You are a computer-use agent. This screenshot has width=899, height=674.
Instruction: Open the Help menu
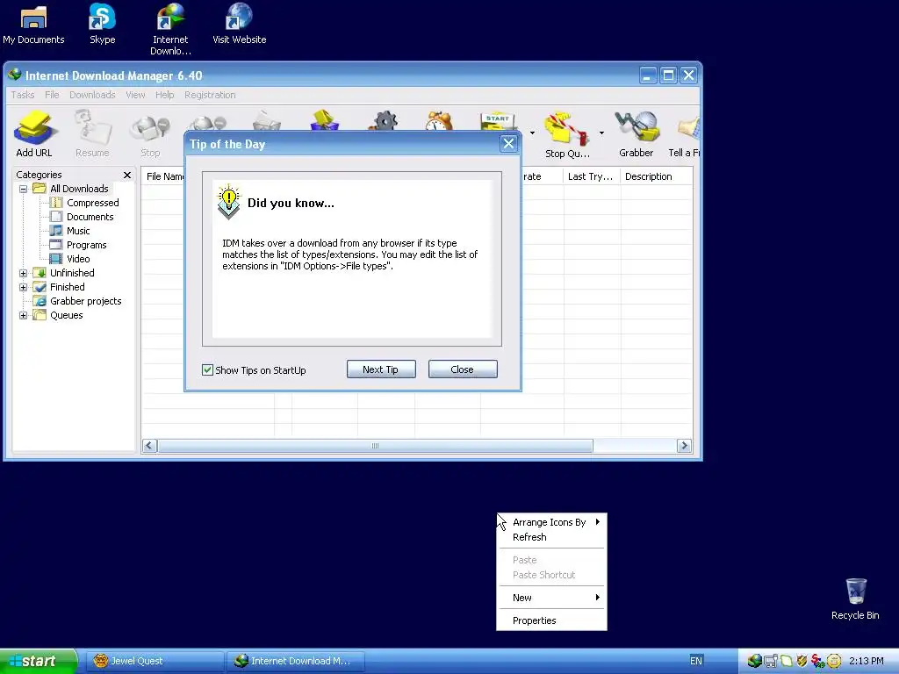tap(164, 95)
